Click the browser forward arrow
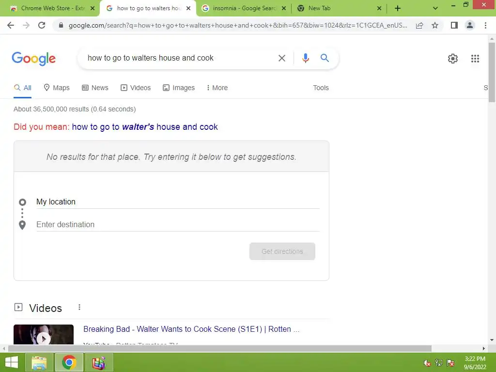The image size is (496, 372). click(x=26, y=25)
